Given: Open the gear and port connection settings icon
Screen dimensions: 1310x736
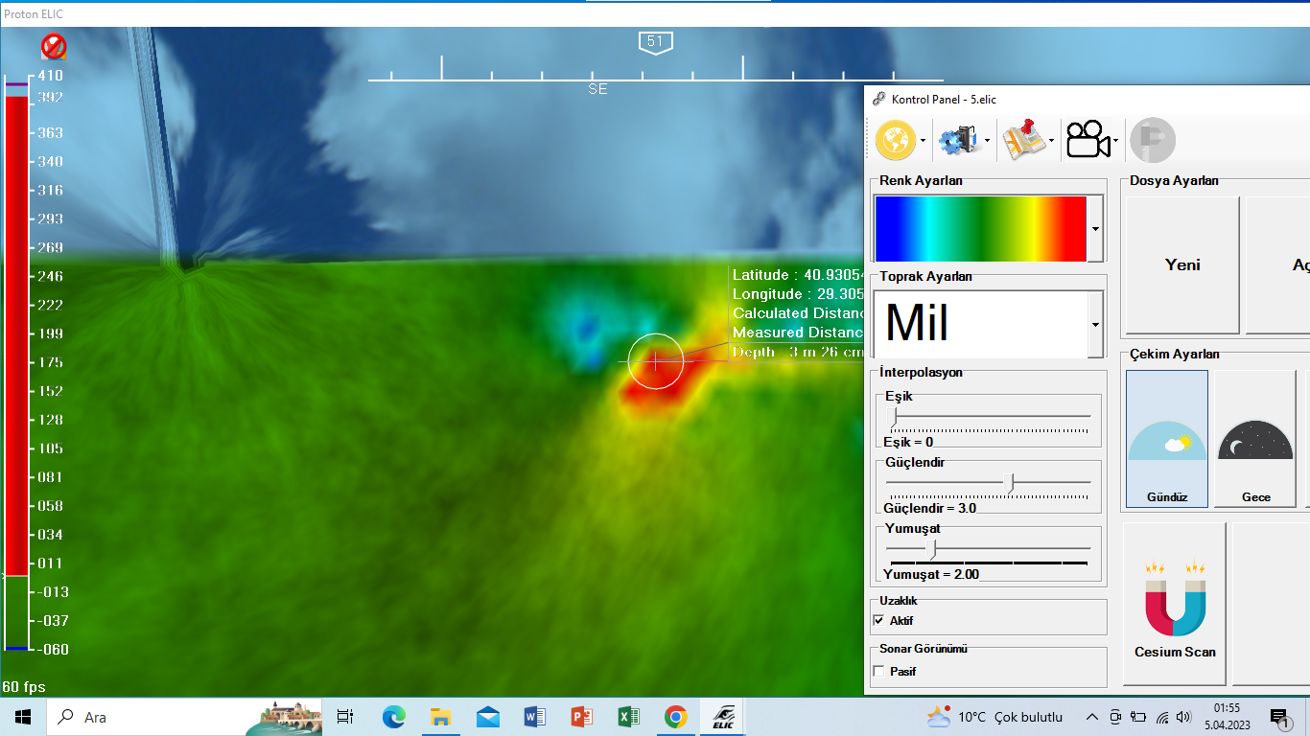Looking at the screenshot, I should 958,141.
